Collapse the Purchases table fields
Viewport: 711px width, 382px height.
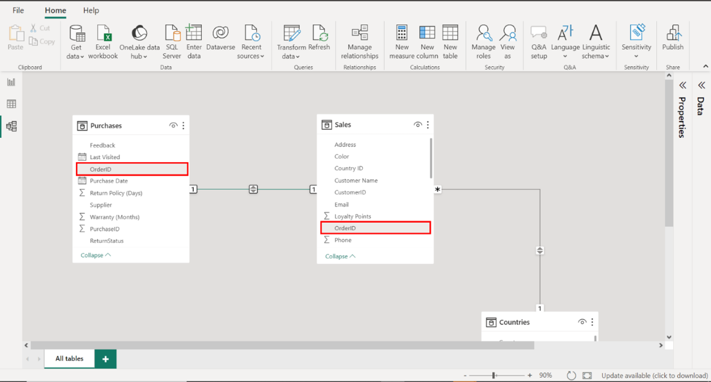[x=96, y=255]
